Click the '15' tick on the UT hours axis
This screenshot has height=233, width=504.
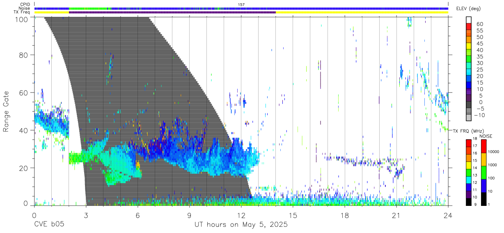pos(293,215)
